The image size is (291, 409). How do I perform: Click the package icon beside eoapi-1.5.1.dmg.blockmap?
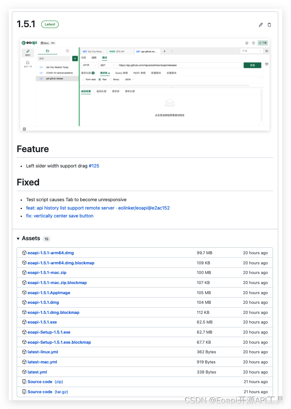(24, 312)
